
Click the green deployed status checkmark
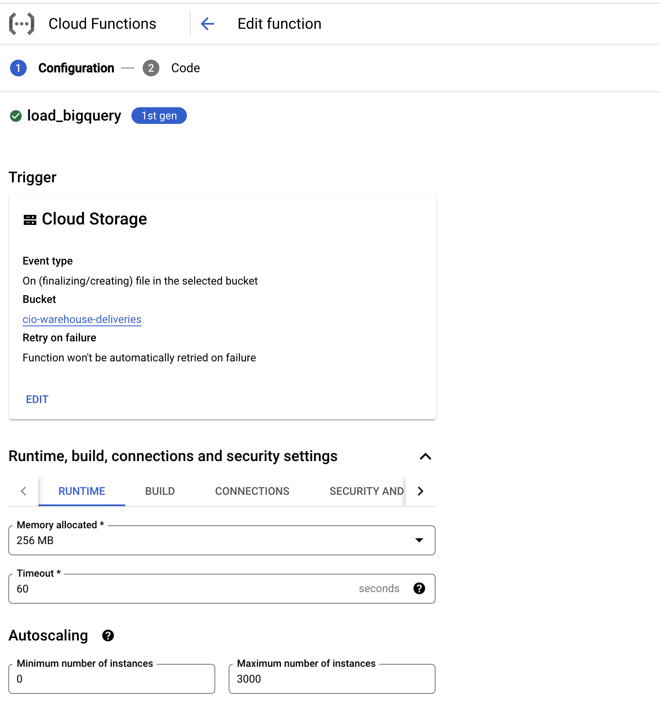tap(16, 116)
